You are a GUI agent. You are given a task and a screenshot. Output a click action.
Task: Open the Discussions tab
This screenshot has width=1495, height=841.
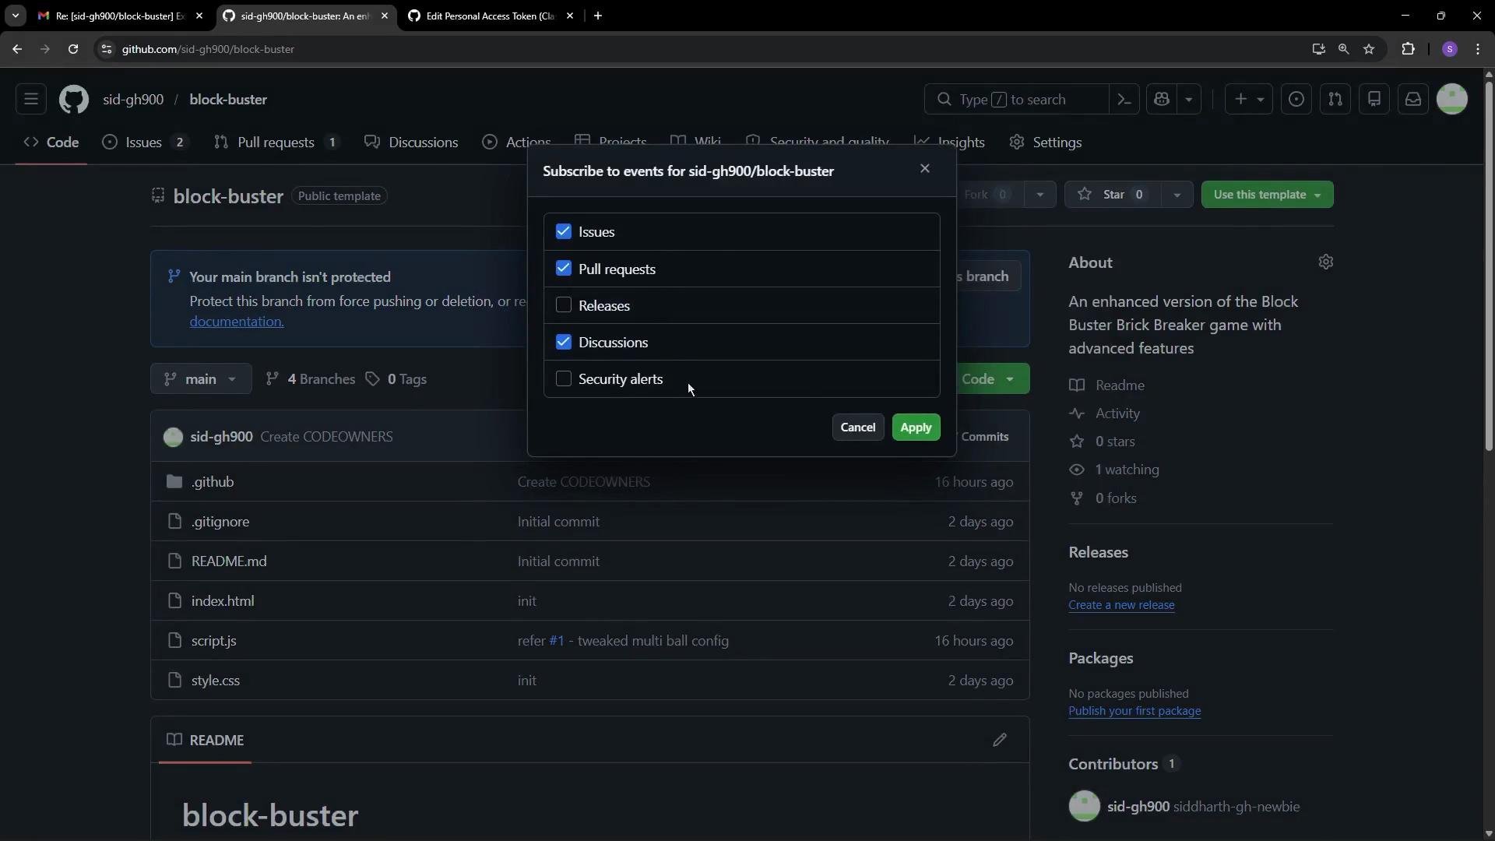(x=412, y=143)
